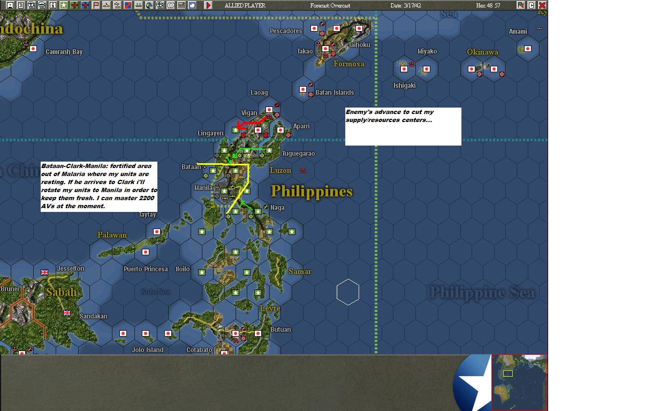Viewport: 652px width, 411px height.
Task: Click the crosshair globe toolbar icon
Action: tap(160, 5)
